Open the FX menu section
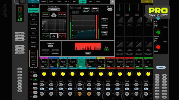The width and height of the screenshot is (179, 100). point(34,33)
